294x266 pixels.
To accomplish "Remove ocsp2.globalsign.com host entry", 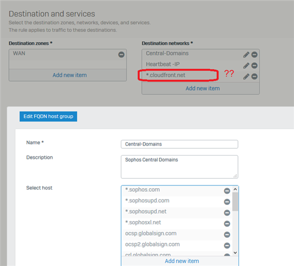I will point(227,245).
